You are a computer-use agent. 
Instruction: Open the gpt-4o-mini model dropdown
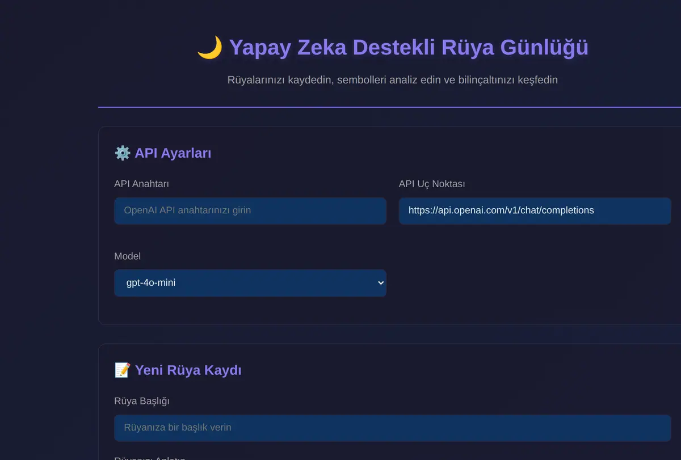click(x=250, y=282)
